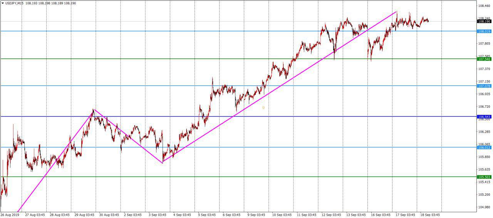Click the 26 Aug 2019 date label
493x218 pixels.
coord(10,215)
